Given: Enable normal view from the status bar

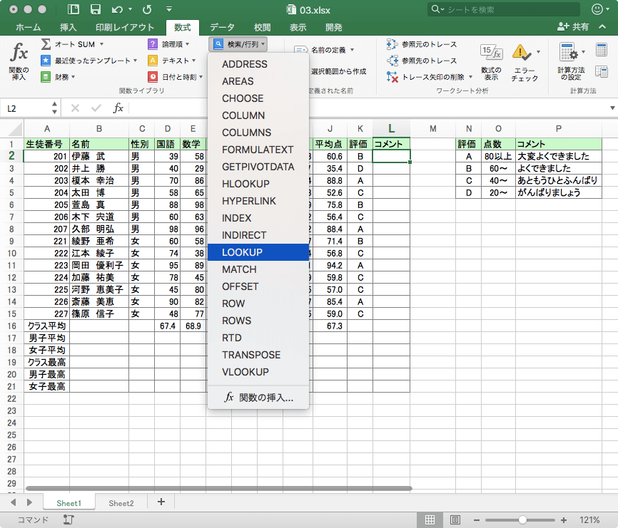Looking at the screenshot, I should (431, 520).
